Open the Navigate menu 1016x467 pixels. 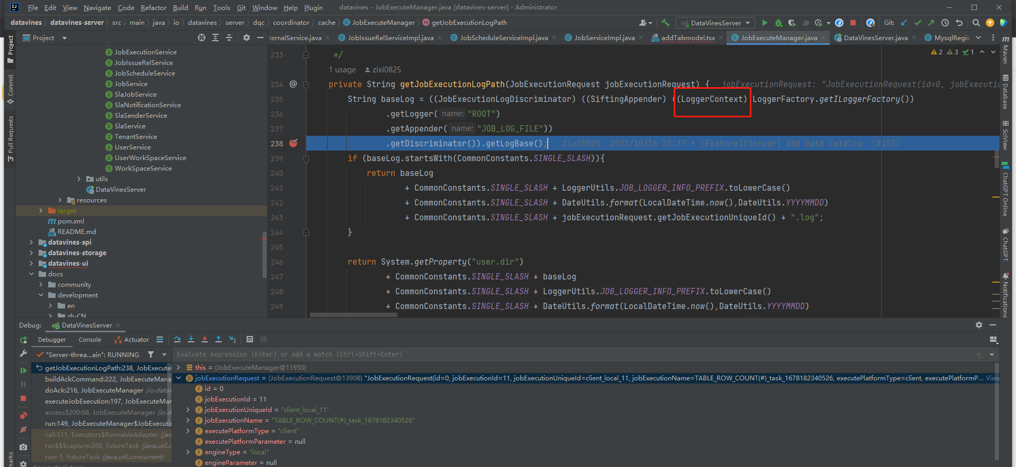97,7
